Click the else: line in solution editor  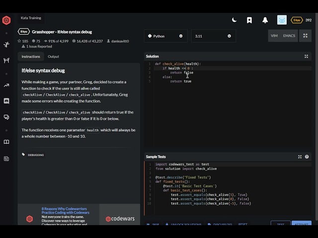coord(167,77)
